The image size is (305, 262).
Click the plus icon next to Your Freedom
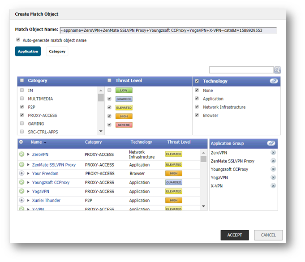21,173
